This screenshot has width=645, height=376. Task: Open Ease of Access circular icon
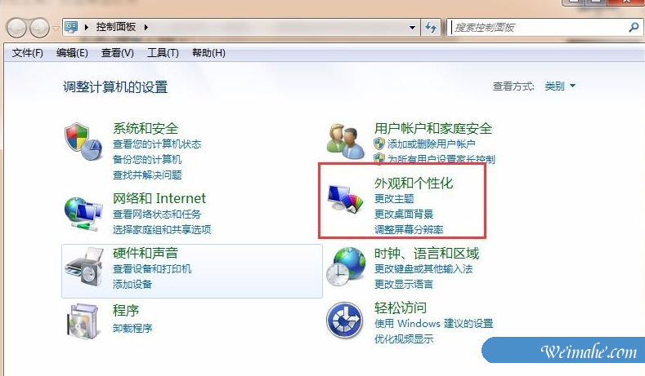point(345,321)
